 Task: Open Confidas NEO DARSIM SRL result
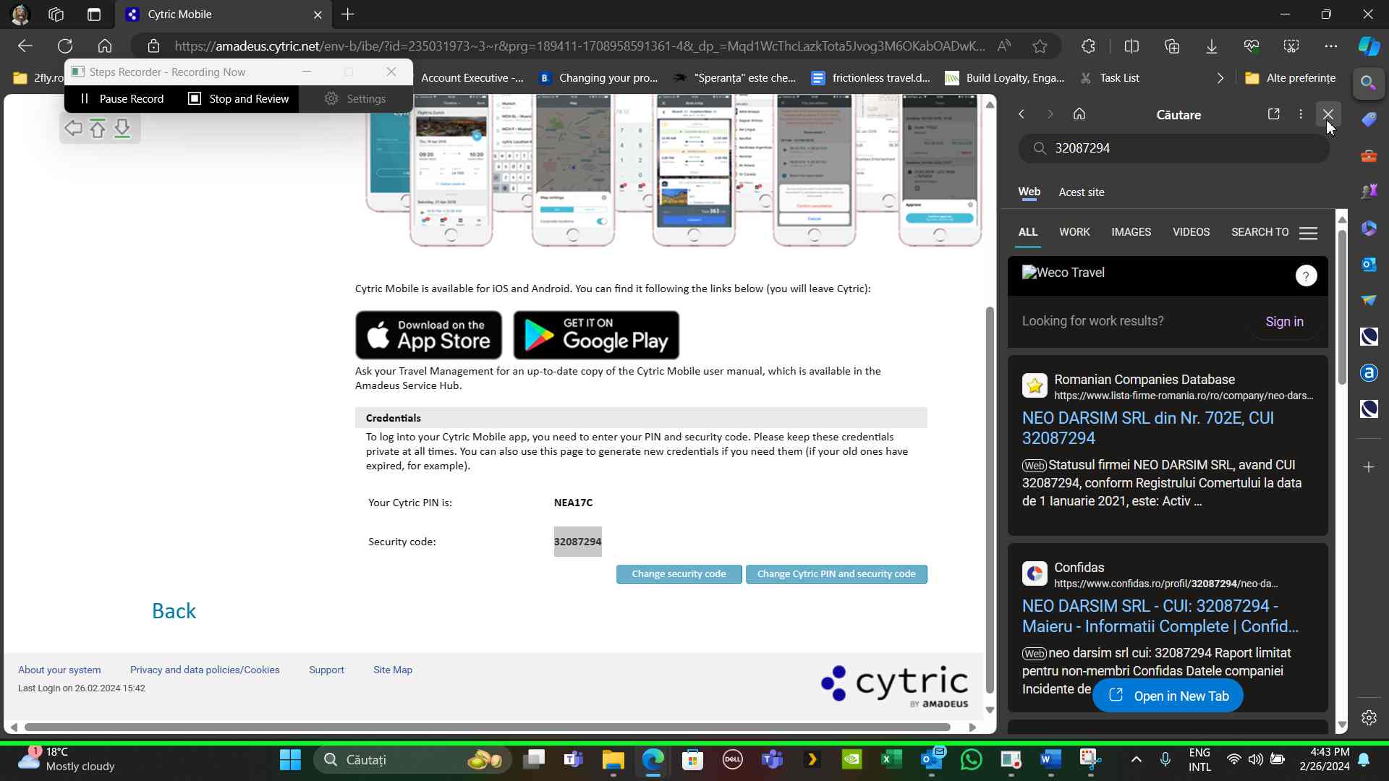pyautogui.click(x=1160, y=616)
